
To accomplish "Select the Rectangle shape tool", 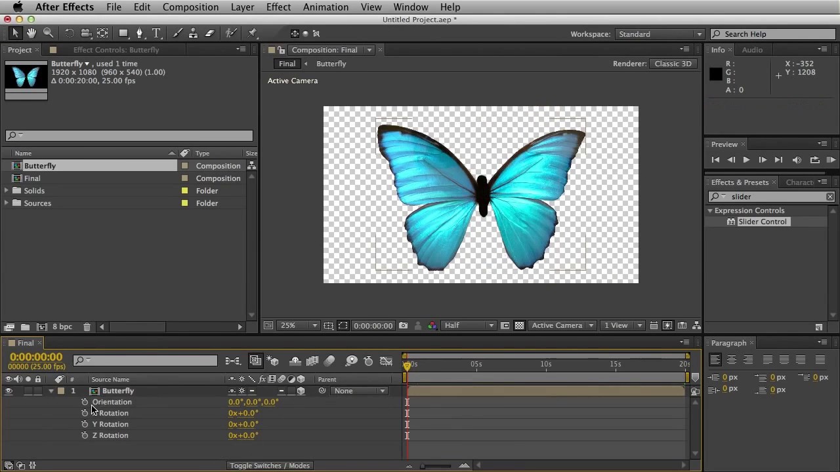I will (x=123, y=33).
